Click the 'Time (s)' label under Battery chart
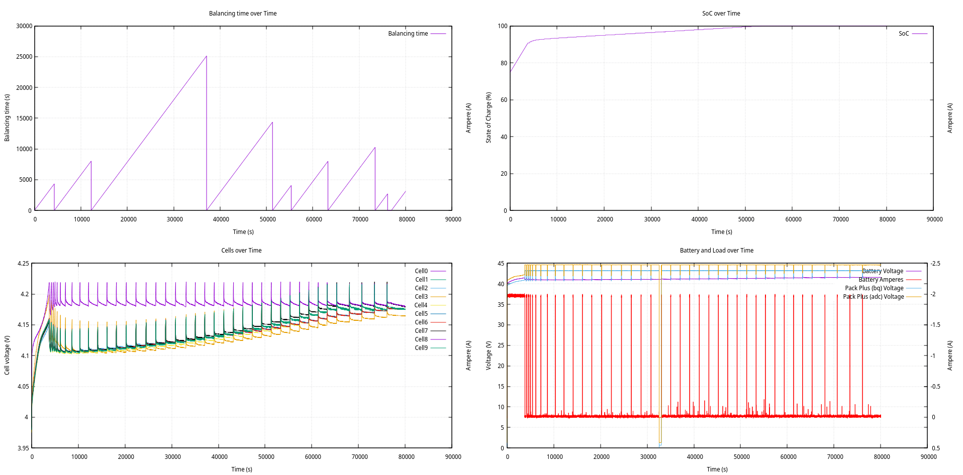The height and width of the screenshot is (475, 963). [x=717, y=469]
